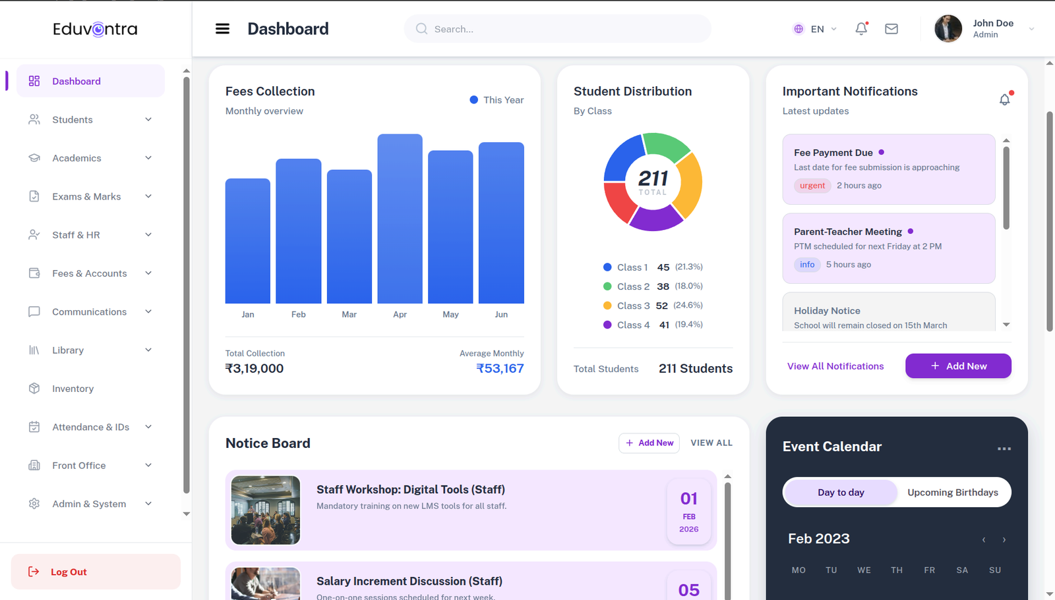Expand the John Doe profile dropdown
Image resolution: width=1055 pixels, height=600 pixels.
pos(986,28)
